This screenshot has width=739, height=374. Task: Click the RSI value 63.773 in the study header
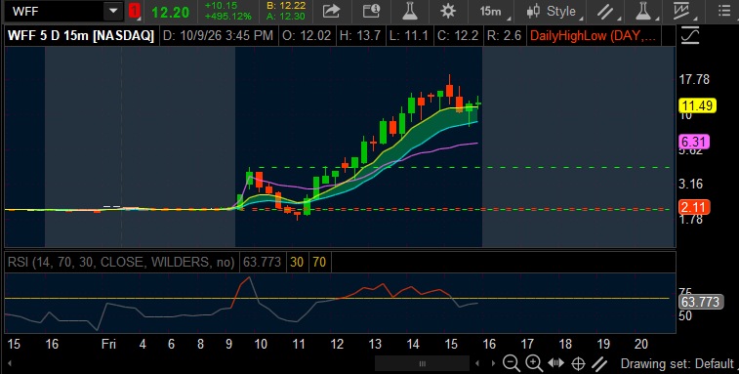(x=262, y=263)
